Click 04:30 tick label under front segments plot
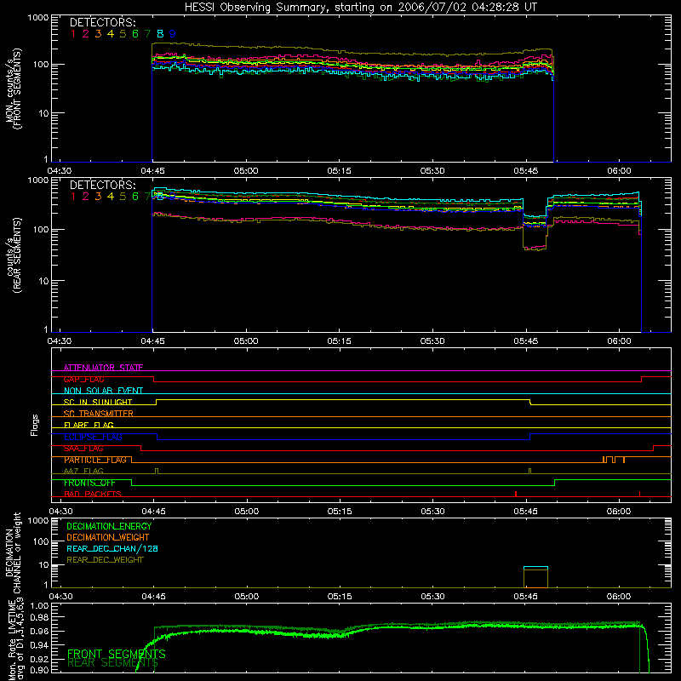The image size is (681, 681). coord(60,171)
